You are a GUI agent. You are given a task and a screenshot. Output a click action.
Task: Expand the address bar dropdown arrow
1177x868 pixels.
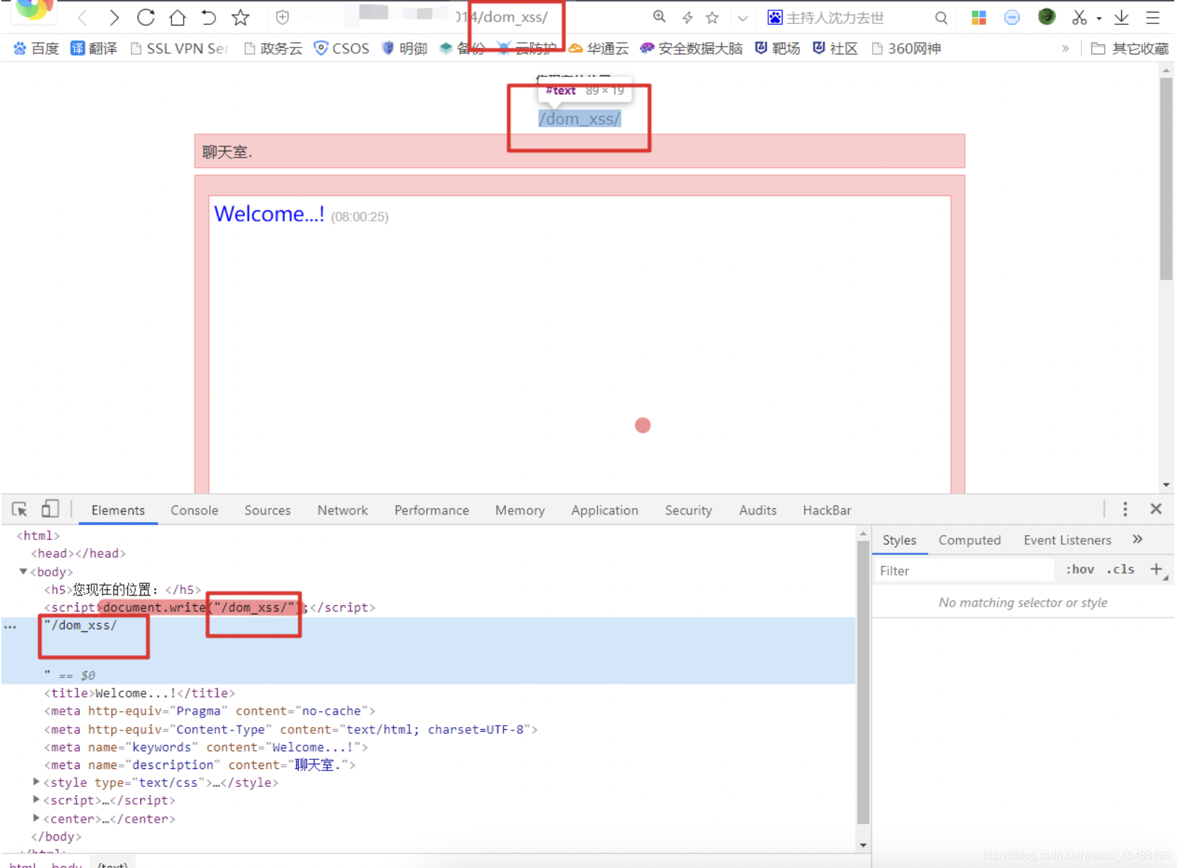point(742,18)
